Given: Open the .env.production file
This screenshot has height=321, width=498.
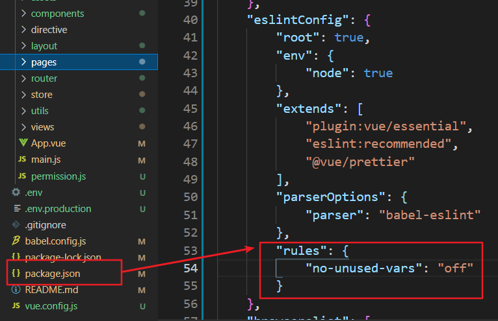Looking at the screenshot, I should click(58, 209).
